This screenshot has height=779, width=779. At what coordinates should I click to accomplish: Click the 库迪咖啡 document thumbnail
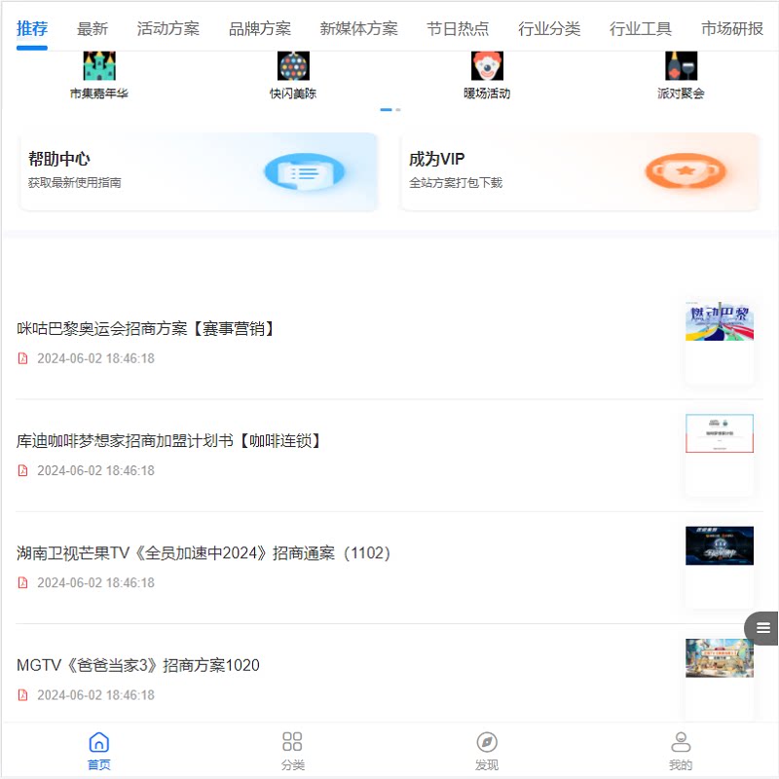click(720, 433)
